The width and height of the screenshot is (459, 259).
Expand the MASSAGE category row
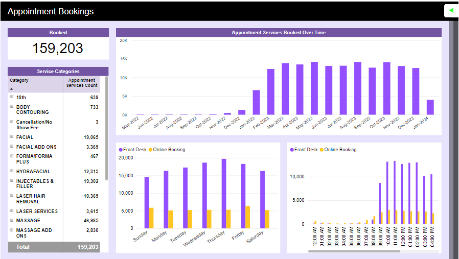coord(12,220)
